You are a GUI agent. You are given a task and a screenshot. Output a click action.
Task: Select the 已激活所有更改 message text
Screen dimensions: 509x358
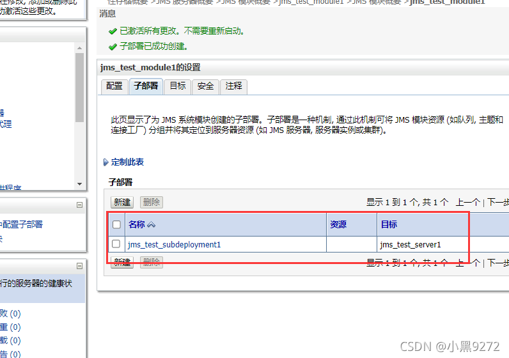pos(182,31)
